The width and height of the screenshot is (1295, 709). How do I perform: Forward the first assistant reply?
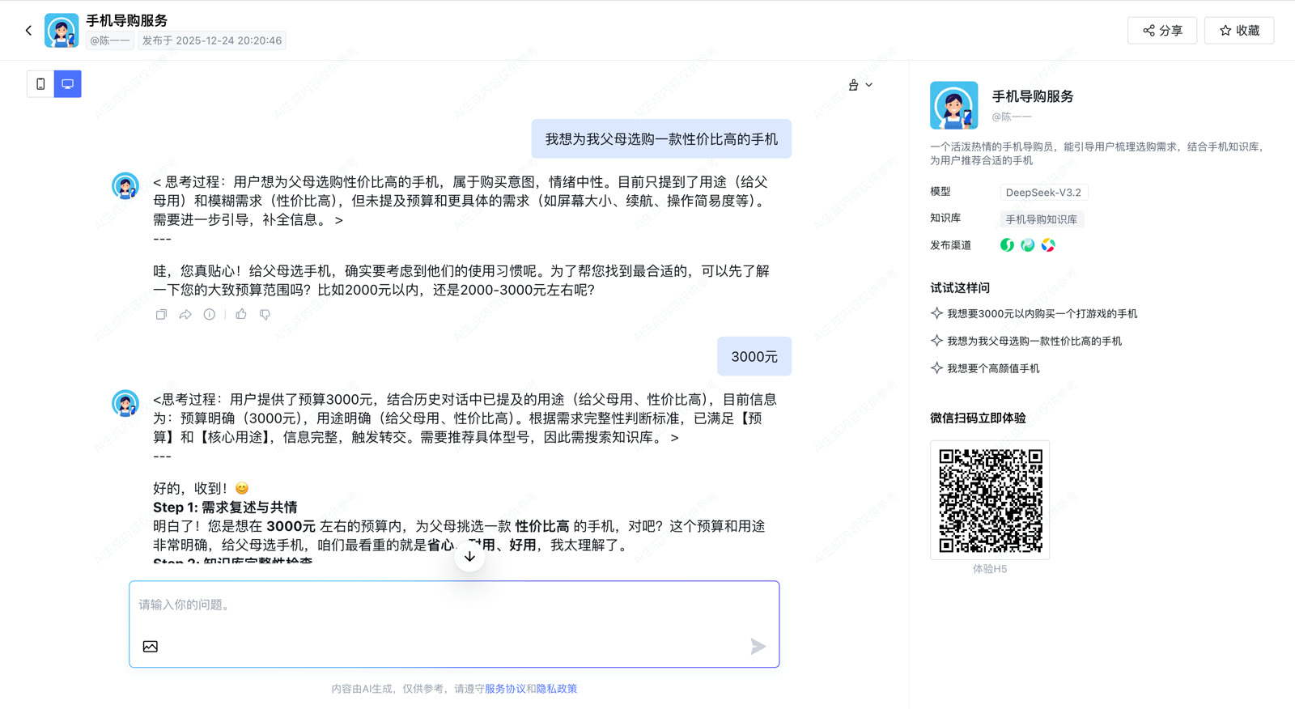[x=185, y=314]
